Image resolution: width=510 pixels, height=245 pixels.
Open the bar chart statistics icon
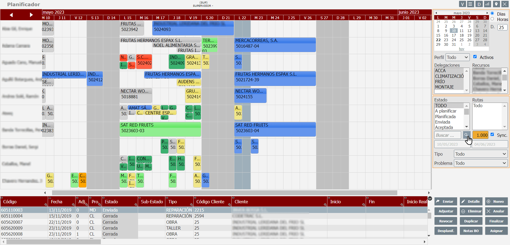click(x=487, y=4)
